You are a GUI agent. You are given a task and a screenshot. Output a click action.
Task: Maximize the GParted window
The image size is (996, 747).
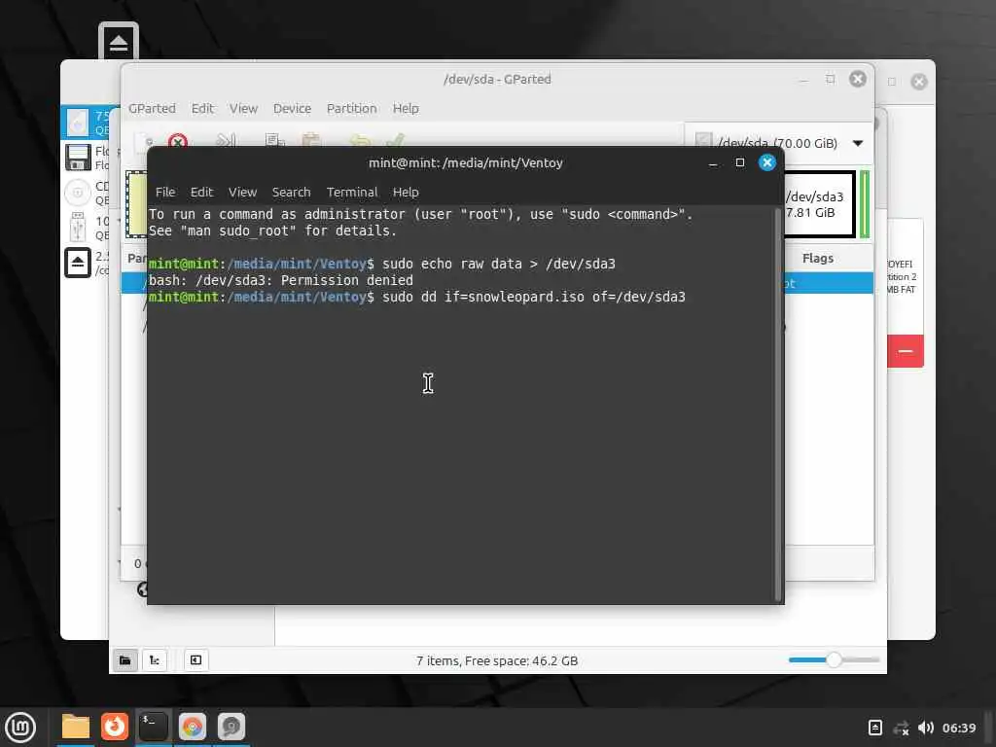pos(831,79)
